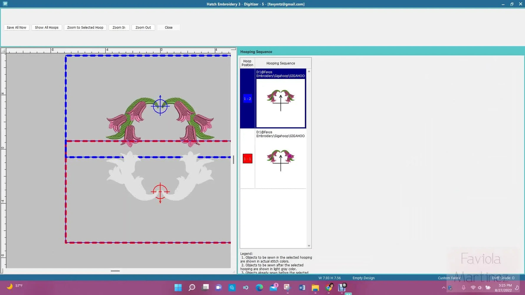525x295 pixels.
Task: Open the Mail app from the taskbar
Action: point(273,288)
